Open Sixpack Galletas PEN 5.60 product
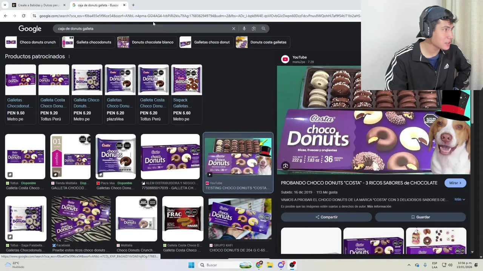The width and height of the screenshot is (483, 271). (x=186, y=94)
